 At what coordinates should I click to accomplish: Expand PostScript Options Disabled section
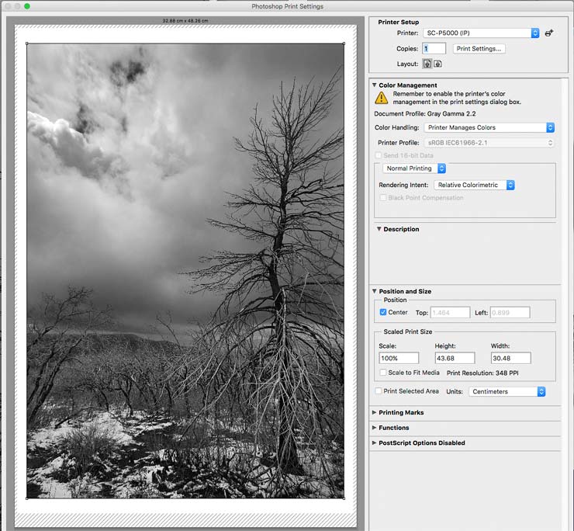click(374, 442)
